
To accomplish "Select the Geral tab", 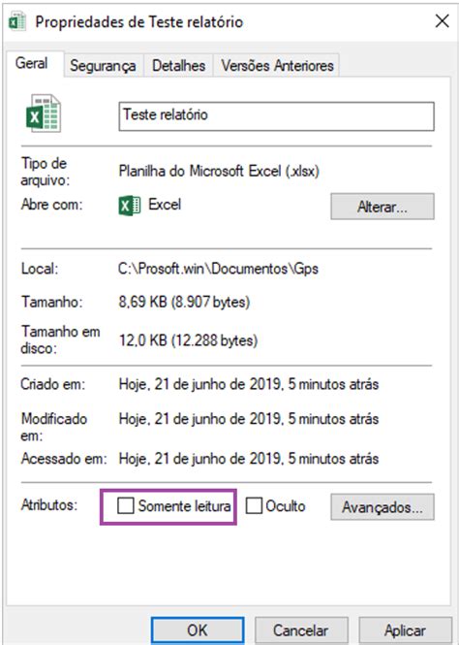I will (32, 63).
